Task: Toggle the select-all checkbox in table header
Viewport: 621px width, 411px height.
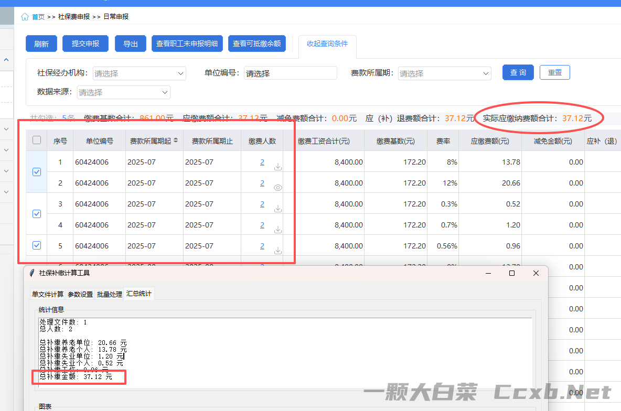Action: [x=37, y=140]
